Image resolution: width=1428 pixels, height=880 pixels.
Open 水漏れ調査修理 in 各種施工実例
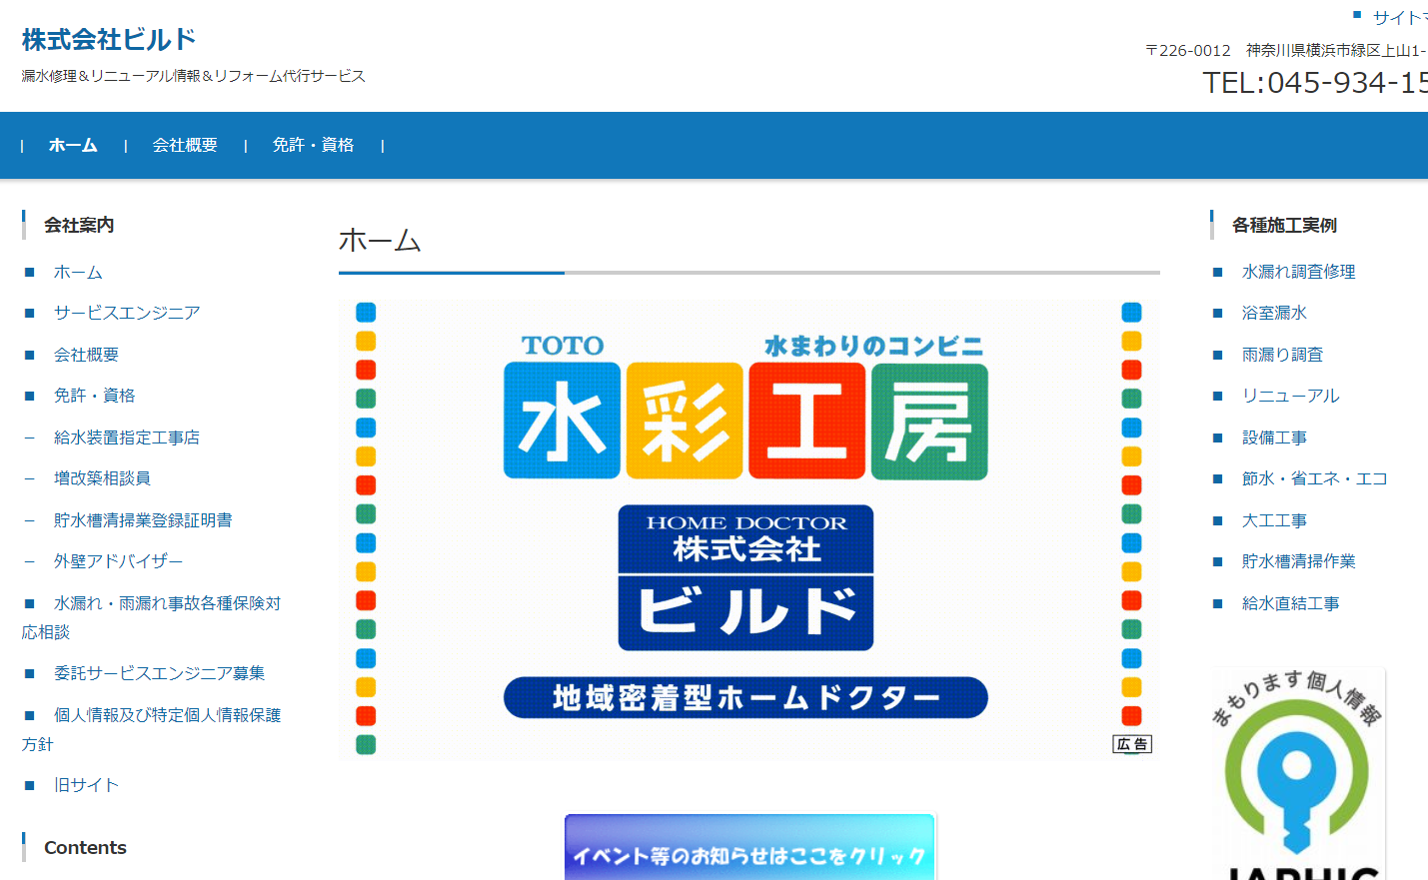(1298, 272)
